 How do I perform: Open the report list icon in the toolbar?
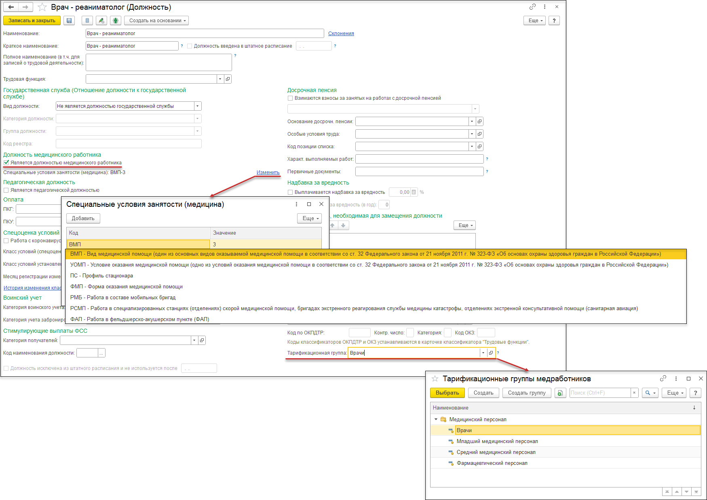(x=87, y=21)
